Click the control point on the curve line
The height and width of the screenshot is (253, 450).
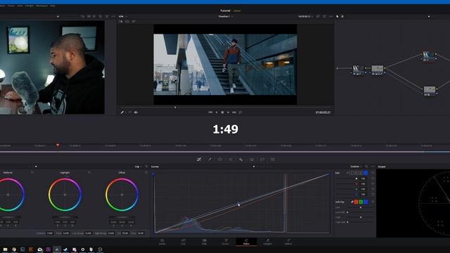(x=238, y=204)
